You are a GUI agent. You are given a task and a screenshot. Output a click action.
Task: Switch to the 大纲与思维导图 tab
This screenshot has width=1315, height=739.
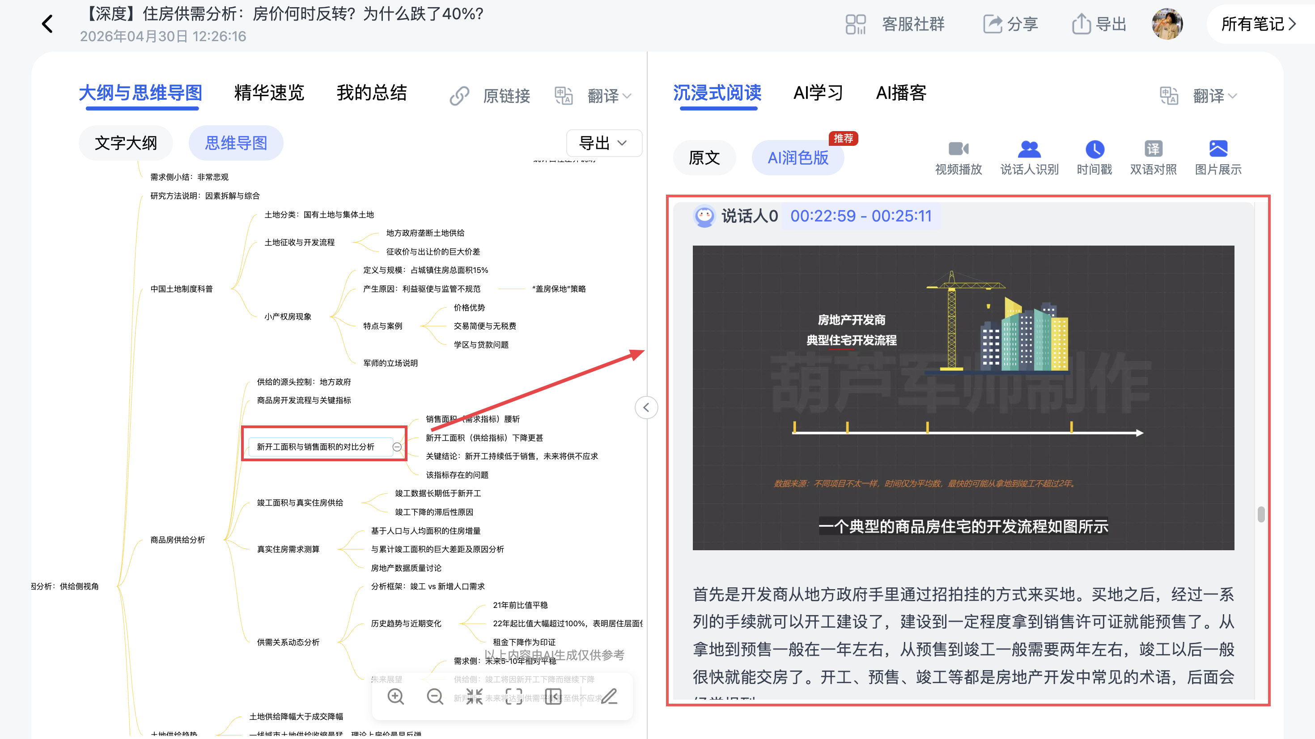141,93
